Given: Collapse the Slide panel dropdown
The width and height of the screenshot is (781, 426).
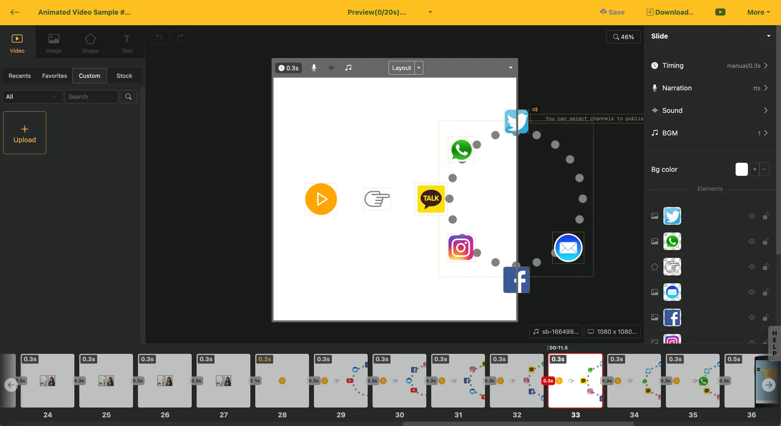Looking at the screenshot, I should coord(769,36).
